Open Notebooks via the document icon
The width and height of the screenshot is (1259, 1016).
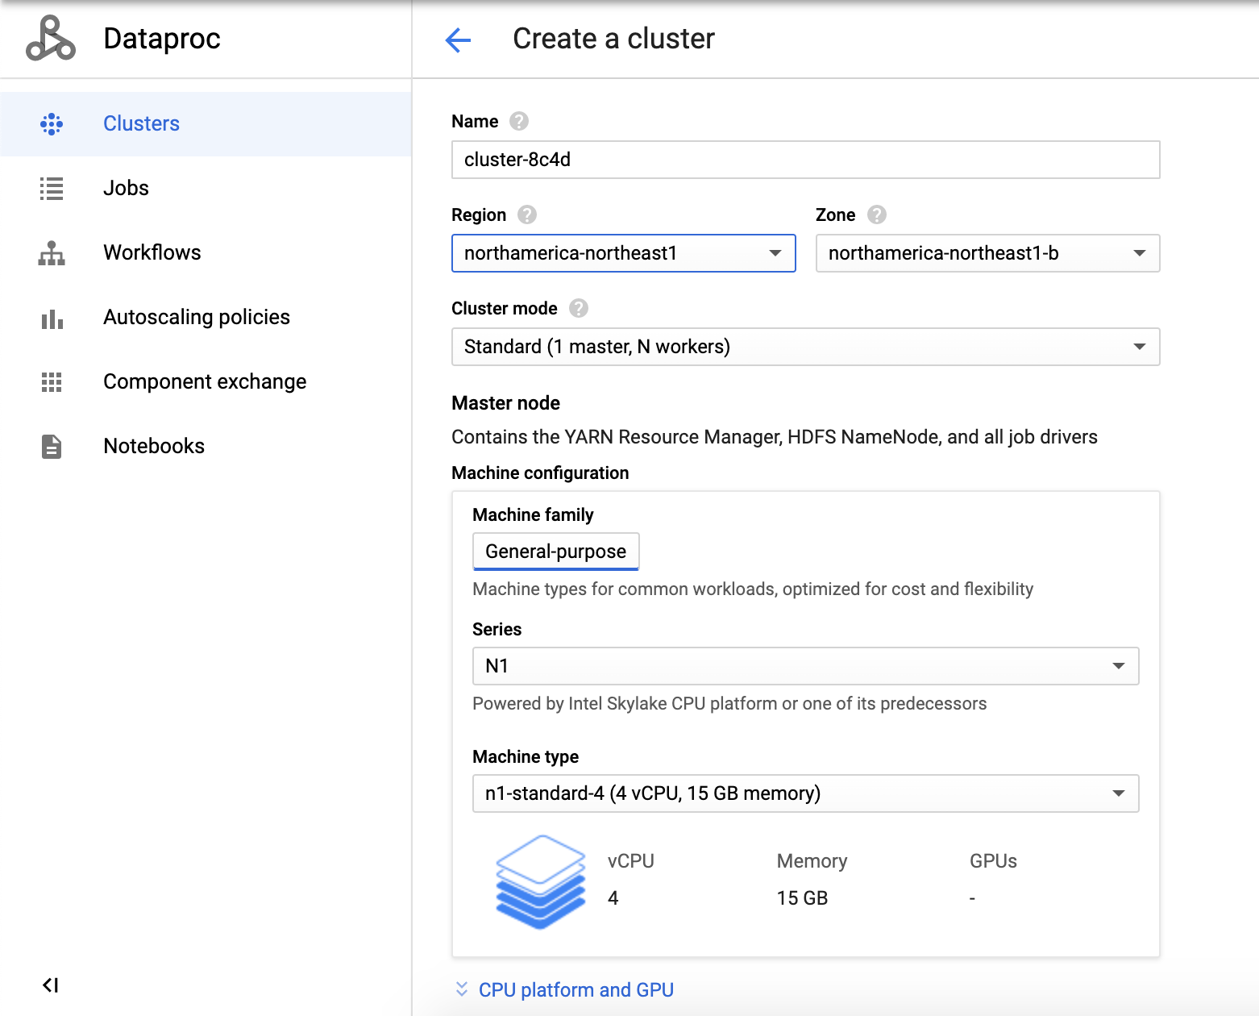51,446
